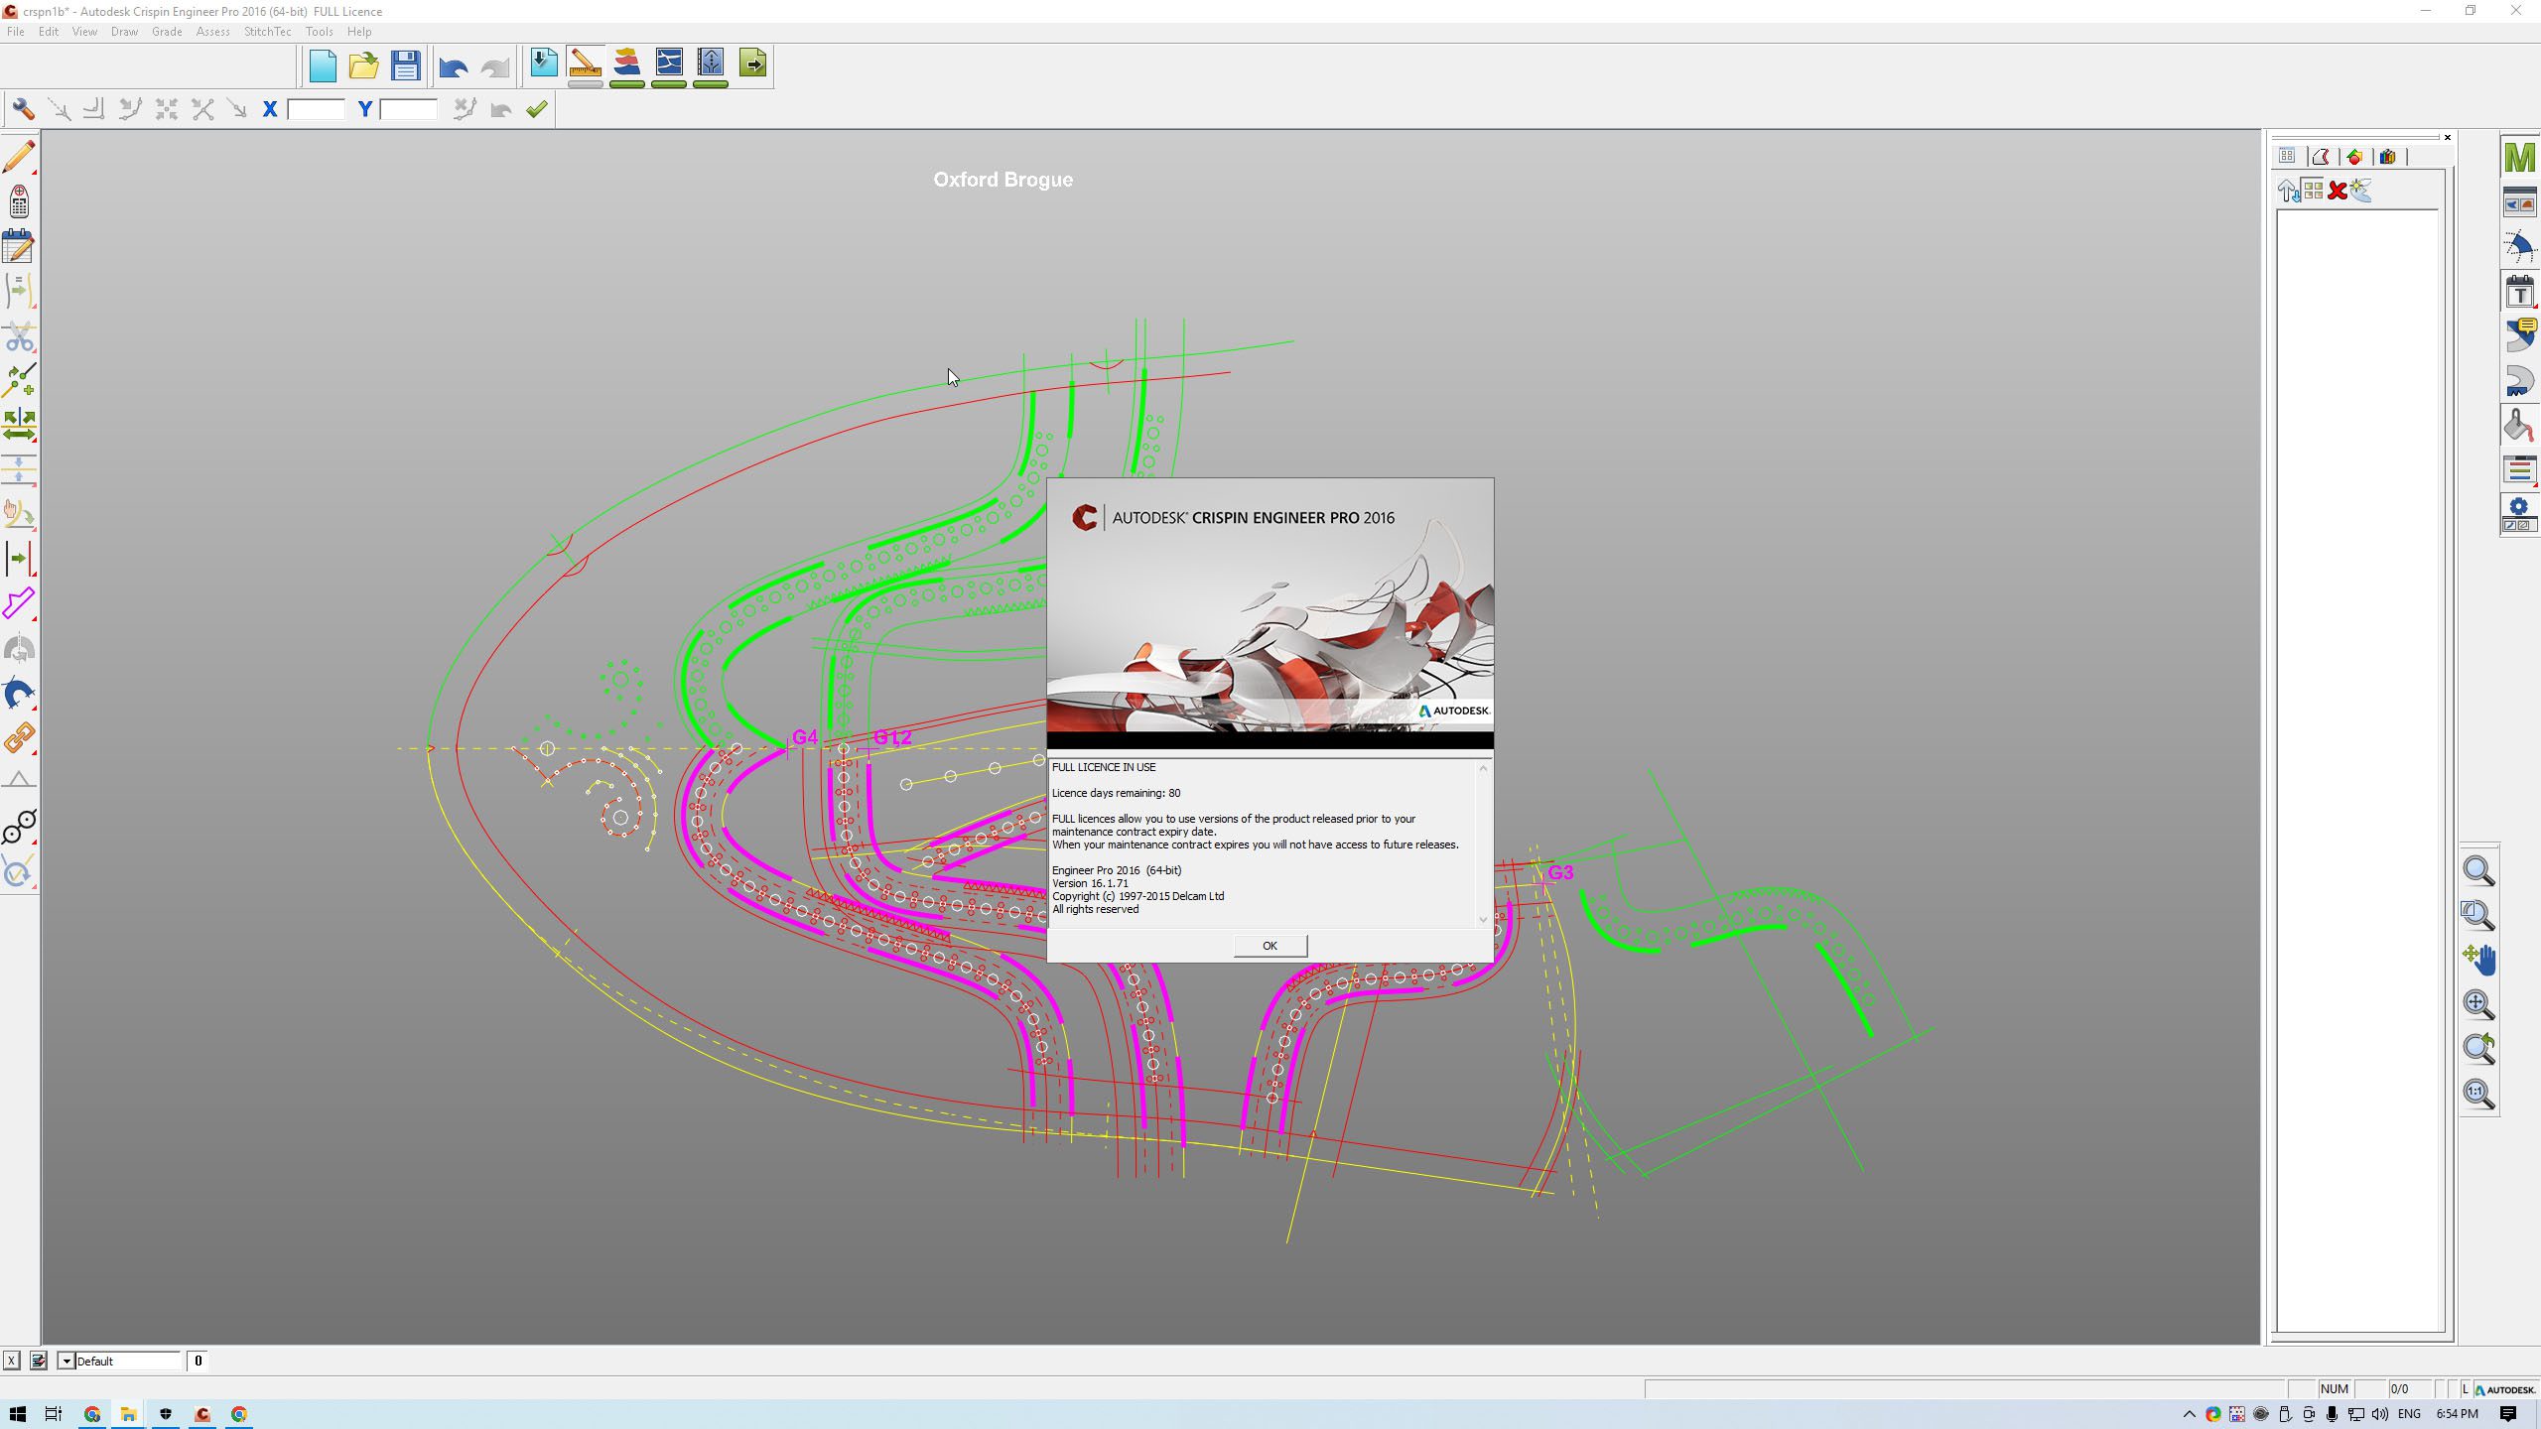Open the StitchTec menu
Image resolution: width=2541 pixels, height=1429 pixels.
point(267,32)
